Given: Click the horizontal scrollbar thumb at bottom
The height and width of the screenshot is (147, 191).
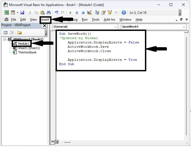Looking at the screenshot, I should 67,142.
